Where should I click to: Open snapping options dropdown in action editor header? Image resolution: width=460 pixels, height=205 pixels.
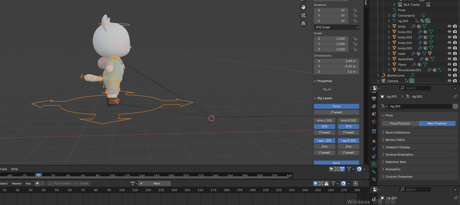coord(349,183)
